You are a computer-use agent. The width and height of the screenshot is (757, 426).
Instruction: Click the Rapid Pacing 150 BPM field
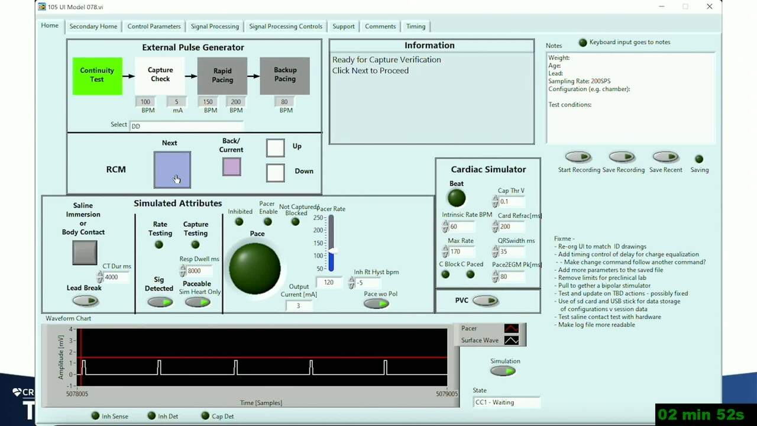[x=208, y=102]
